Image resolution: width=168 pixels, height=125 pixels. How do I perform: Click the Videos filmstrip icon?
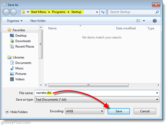click(x=12, y=79)
